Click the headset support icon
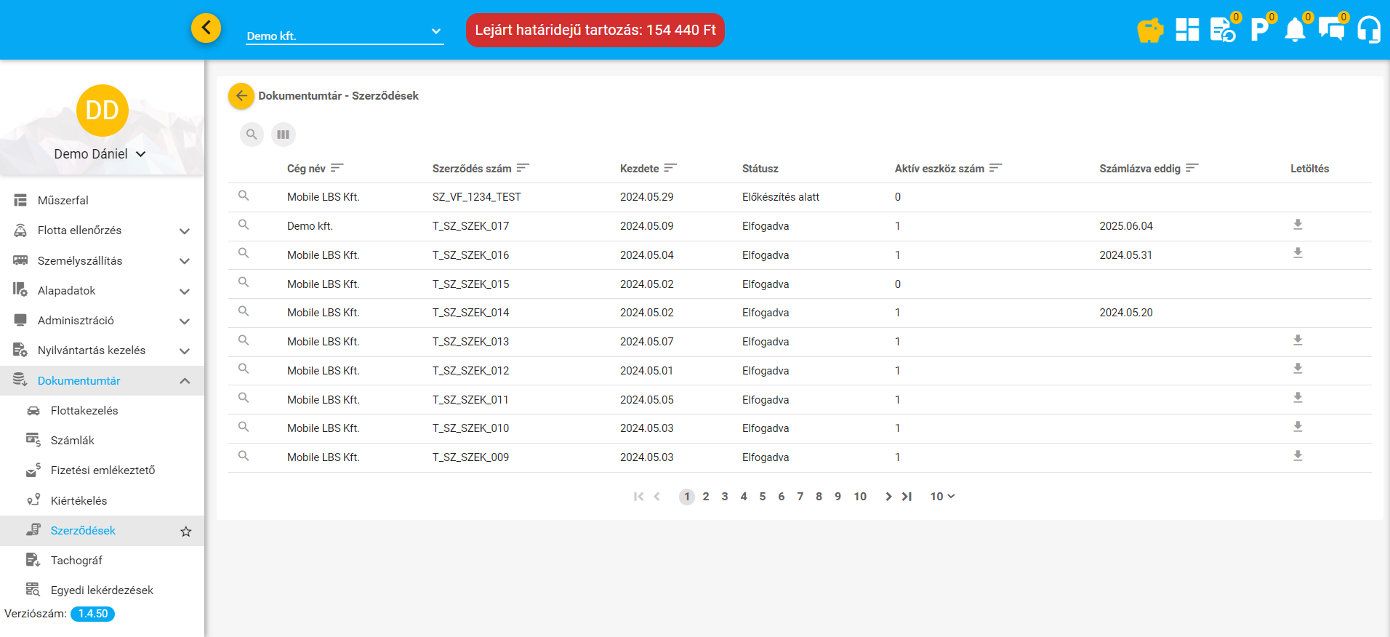This screenshot has height=637, width=1390. point(1368,31)
